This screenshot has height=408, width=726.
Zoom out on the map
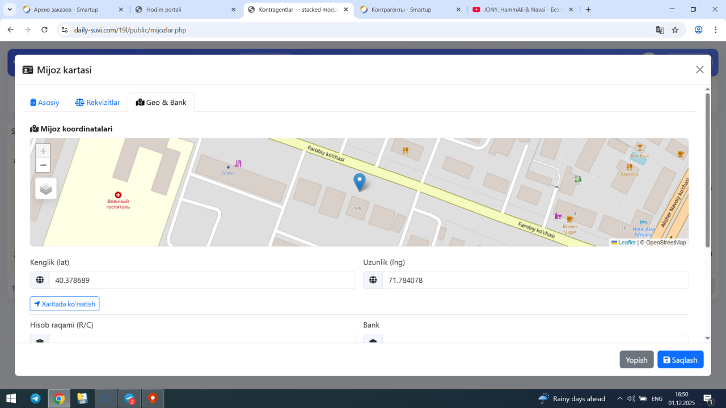click(x=43, y=165)
